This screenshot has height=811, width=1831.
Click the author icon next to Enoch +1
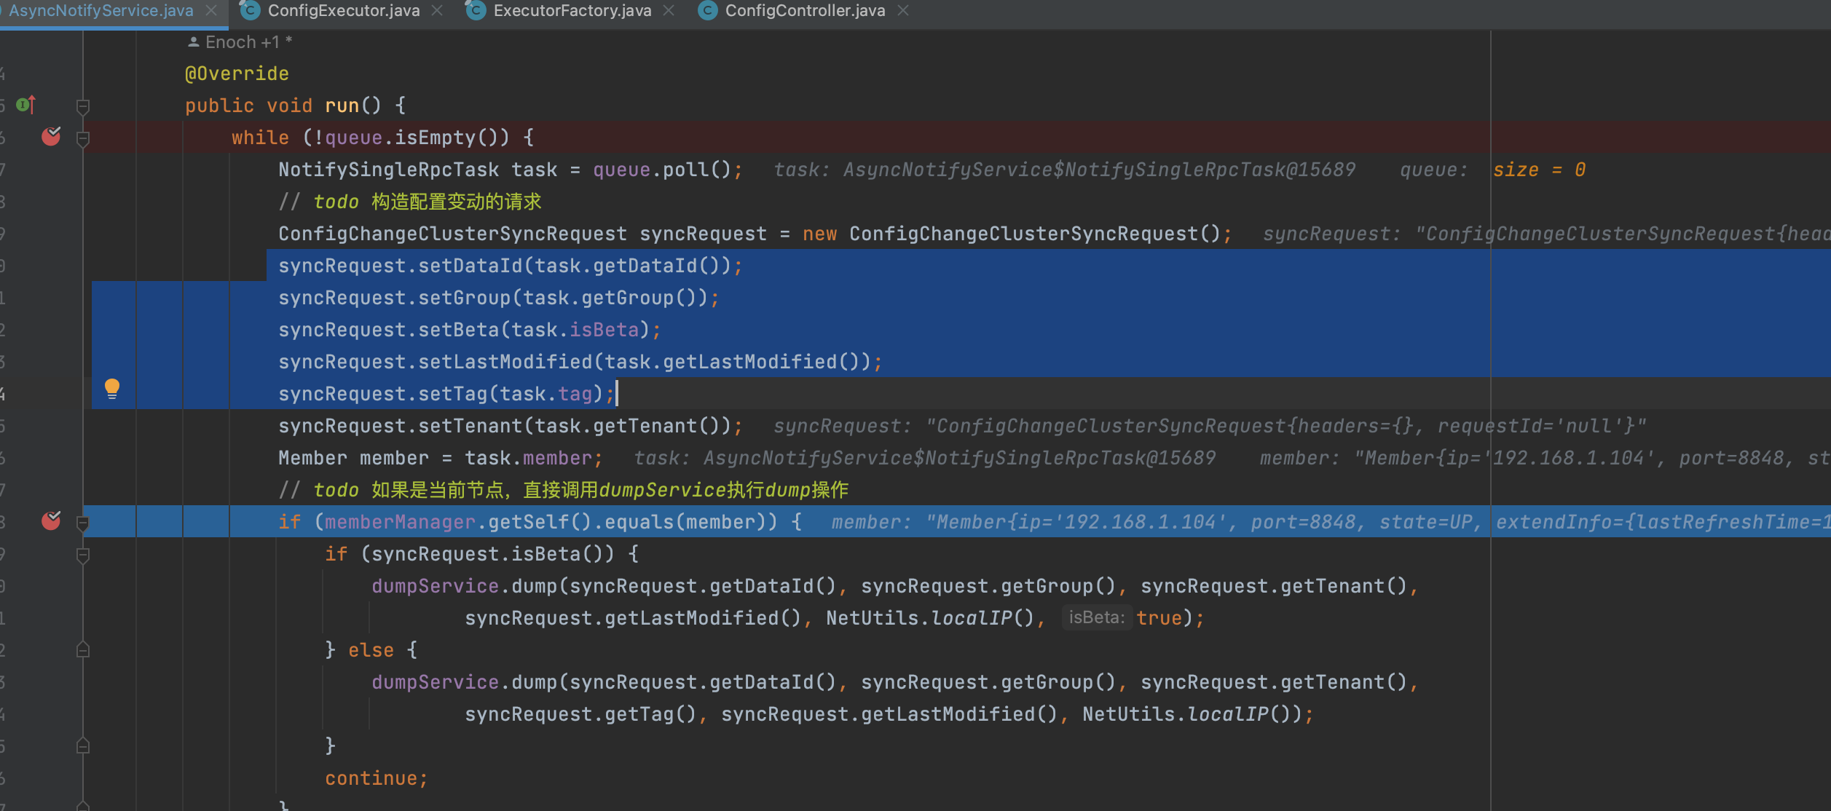(194, 42)
